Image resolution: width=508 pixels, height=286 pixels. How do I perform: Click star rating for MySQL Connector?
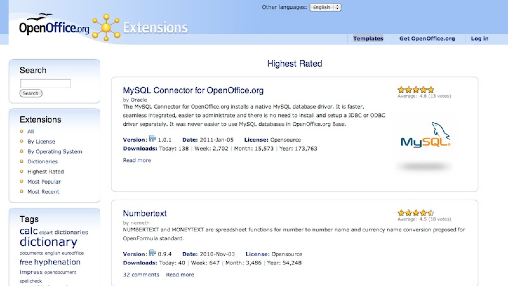(416, 90)
